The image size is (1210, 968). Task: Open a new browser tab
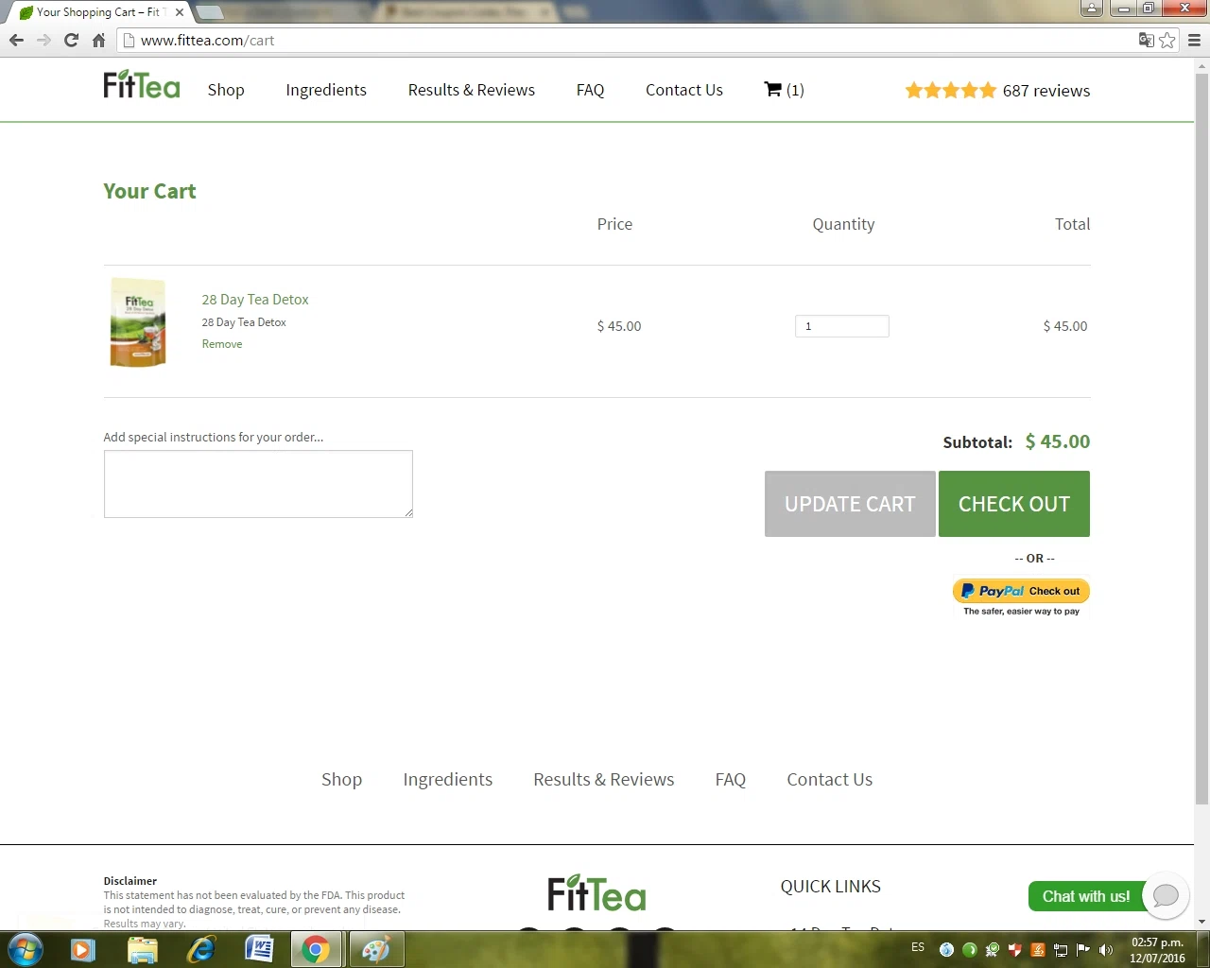pyautogui.click(x=209, y=12)
